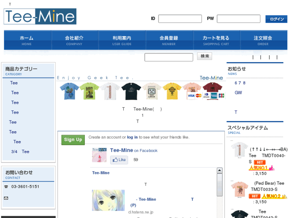Viewport: 291px width, 218px height.
Task: Click the '- Tee-Mine' post title link
Action: 146,199
